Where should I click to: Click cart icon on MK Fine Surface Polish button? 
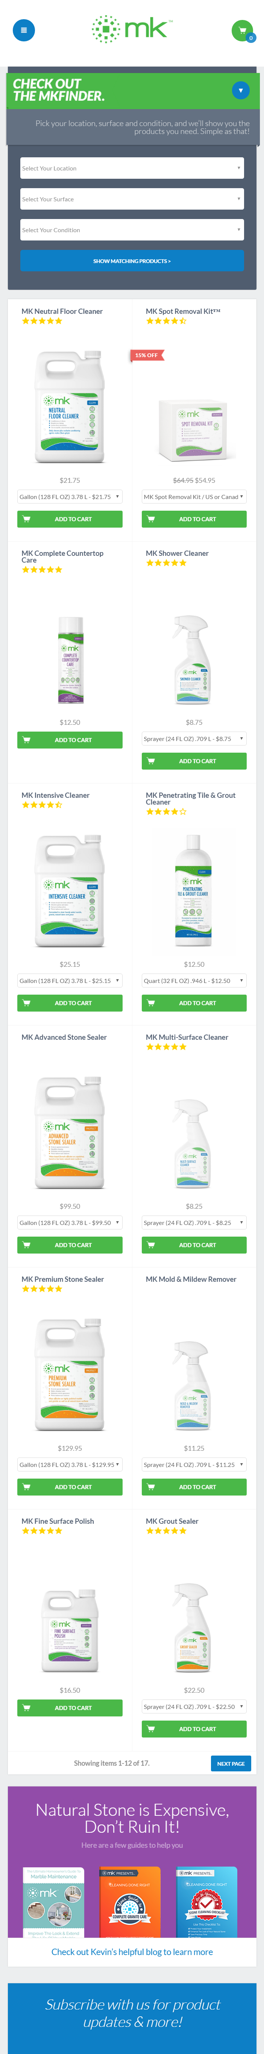(x=26, y=1708)
